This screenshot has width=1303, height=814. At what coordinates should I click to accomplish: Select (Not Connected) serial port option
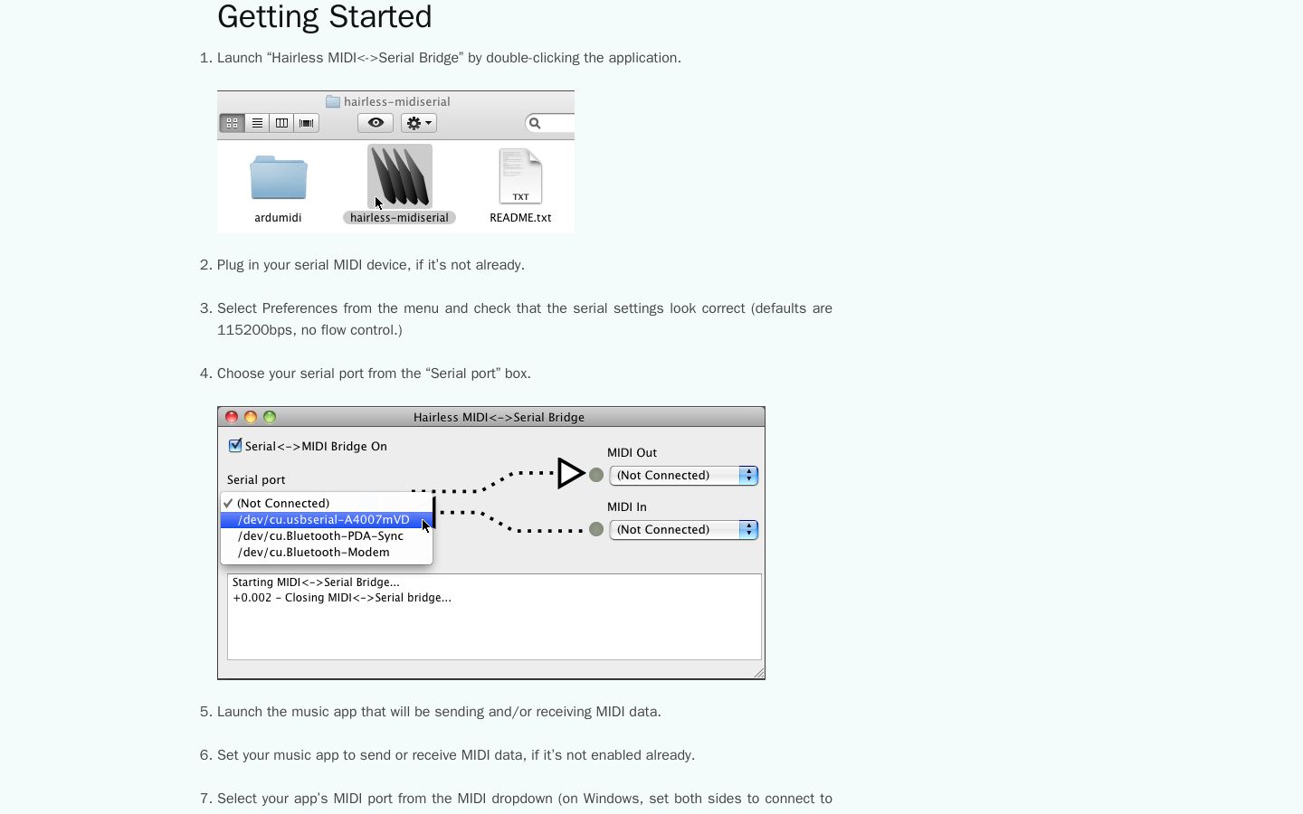tap(327, 504)
